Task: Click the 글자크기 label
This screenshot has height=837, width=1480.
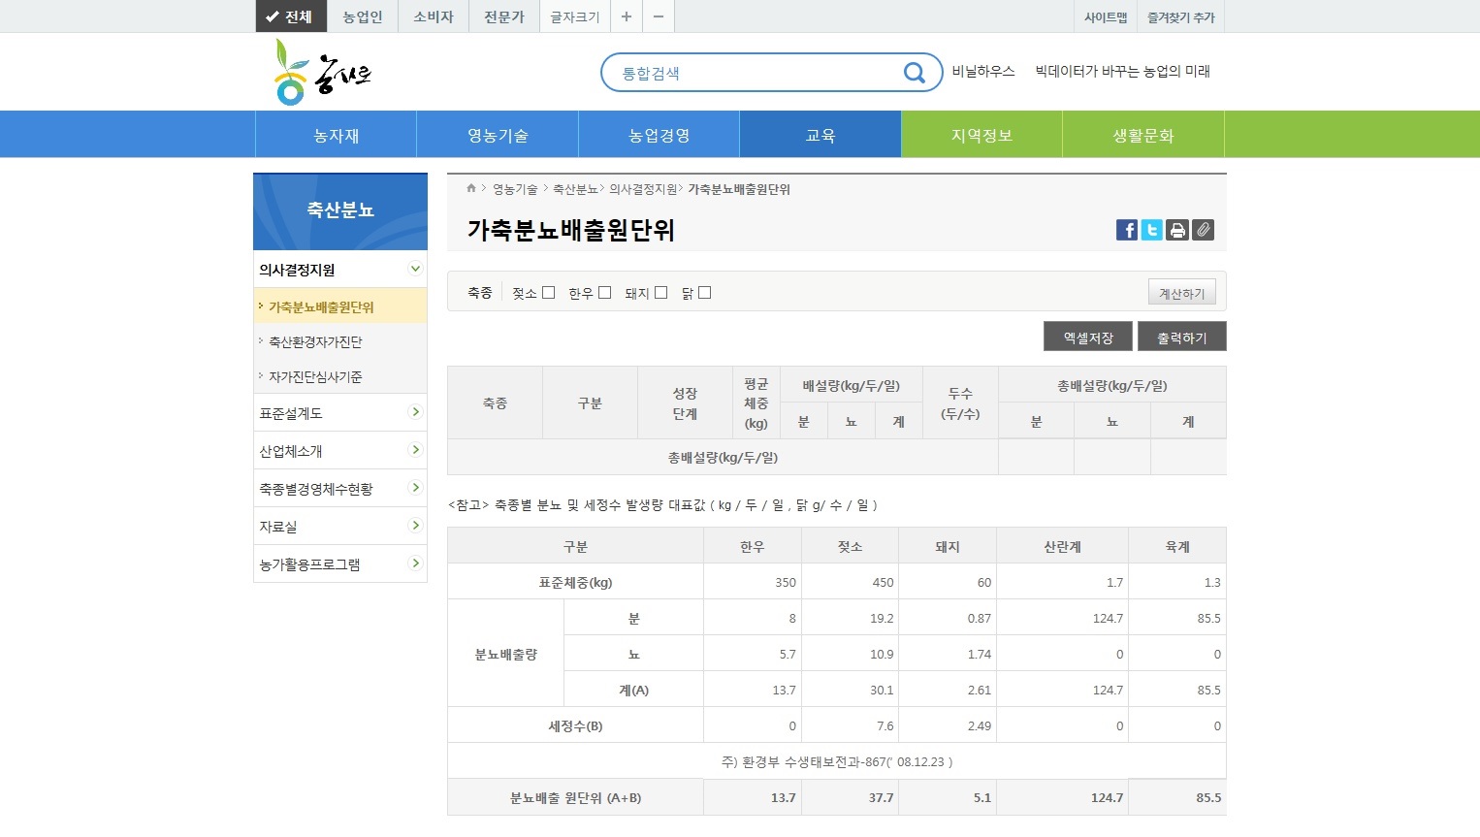Action: click(575, 16)
